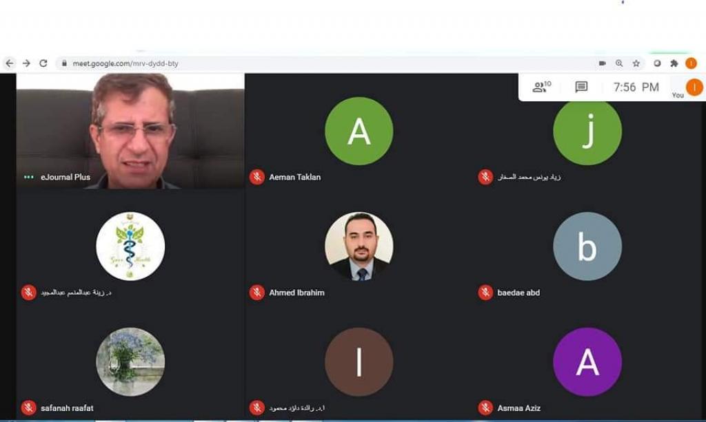Click the zoom magnifier icon in address bar
This screenshot has height=422, width=706.
pyautogui.click(x=619, y=63)
